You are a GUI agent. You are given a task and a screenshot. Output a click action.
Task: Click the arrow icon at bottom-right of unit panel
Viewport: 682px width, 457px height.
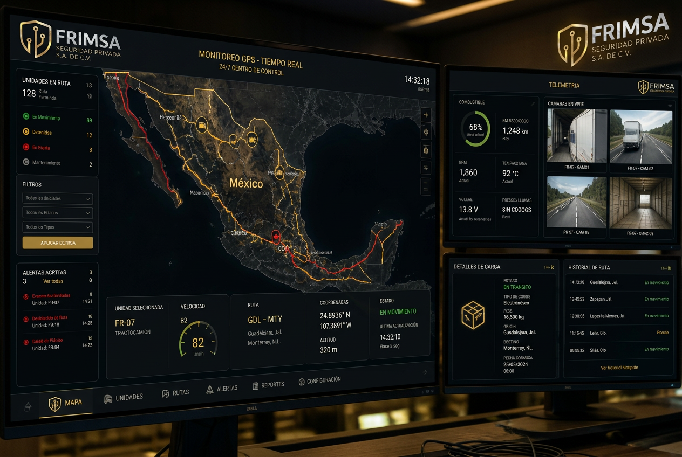click(x=425, y=372)
